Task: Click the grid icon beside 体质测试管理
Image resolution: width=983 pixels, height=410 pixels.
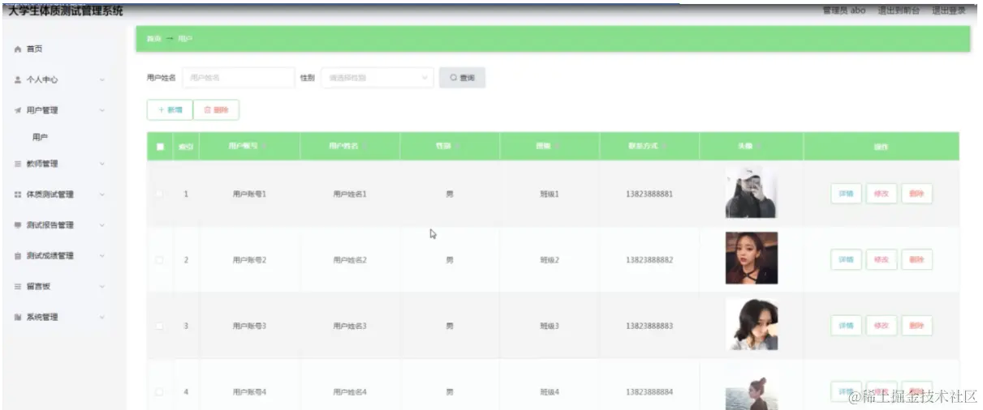Action: [x=18, y=194]
